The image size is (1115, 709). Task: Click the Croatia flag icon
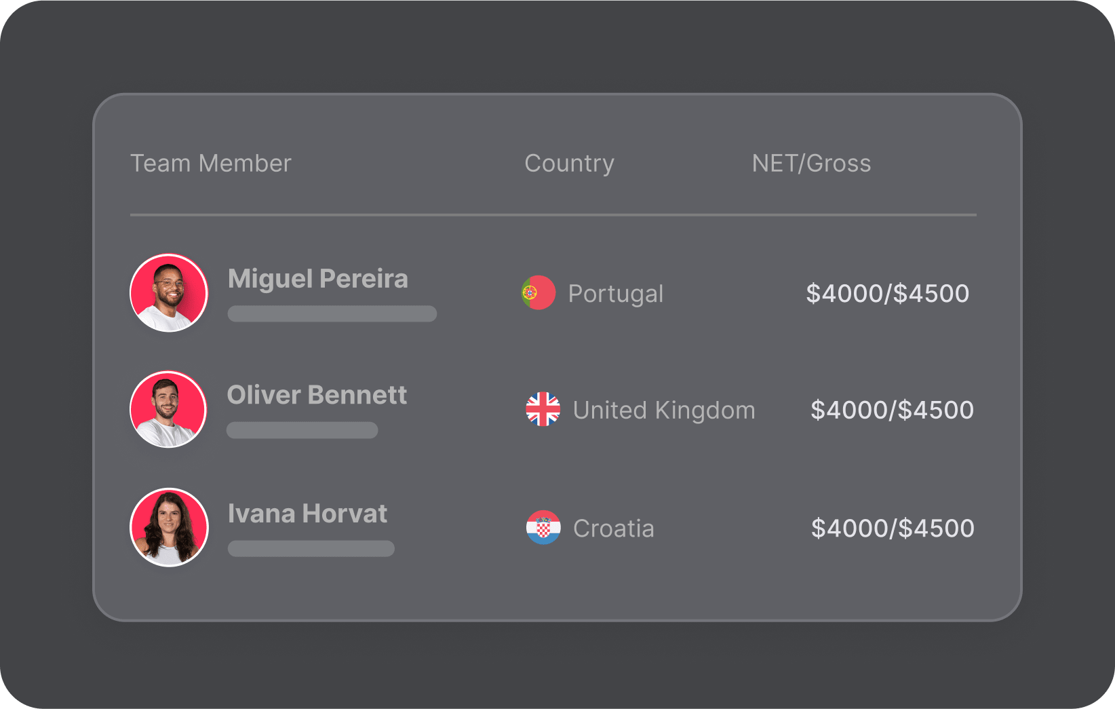[543, 527]
